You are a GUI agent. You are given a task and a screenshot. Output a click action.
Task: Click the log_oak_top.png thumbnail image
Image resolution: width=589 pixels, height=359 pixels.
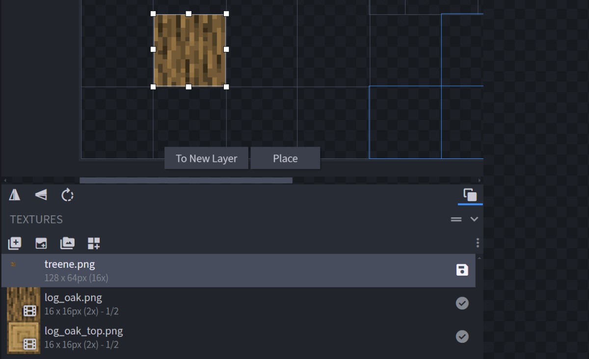click(24, 337)
